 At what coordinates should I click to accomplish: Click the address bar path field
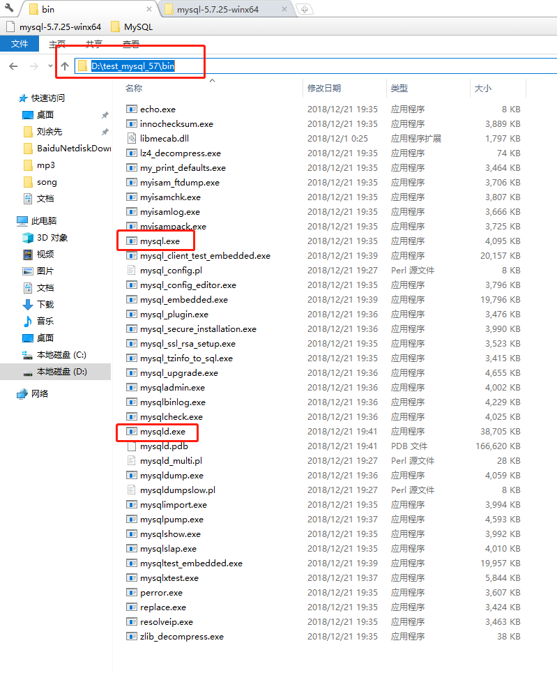point(316,66)
